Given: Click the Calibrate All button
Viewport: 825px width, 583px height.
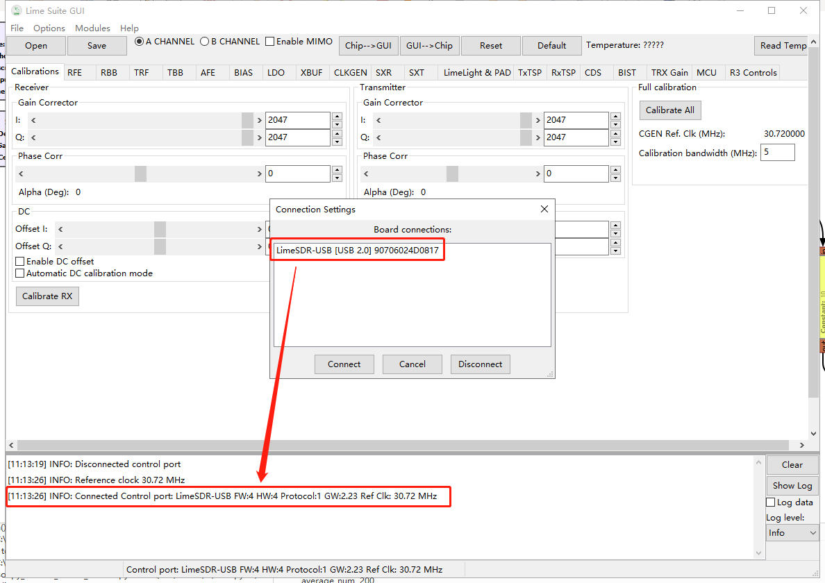Looking at the screenshot, I should click(669, 110).
